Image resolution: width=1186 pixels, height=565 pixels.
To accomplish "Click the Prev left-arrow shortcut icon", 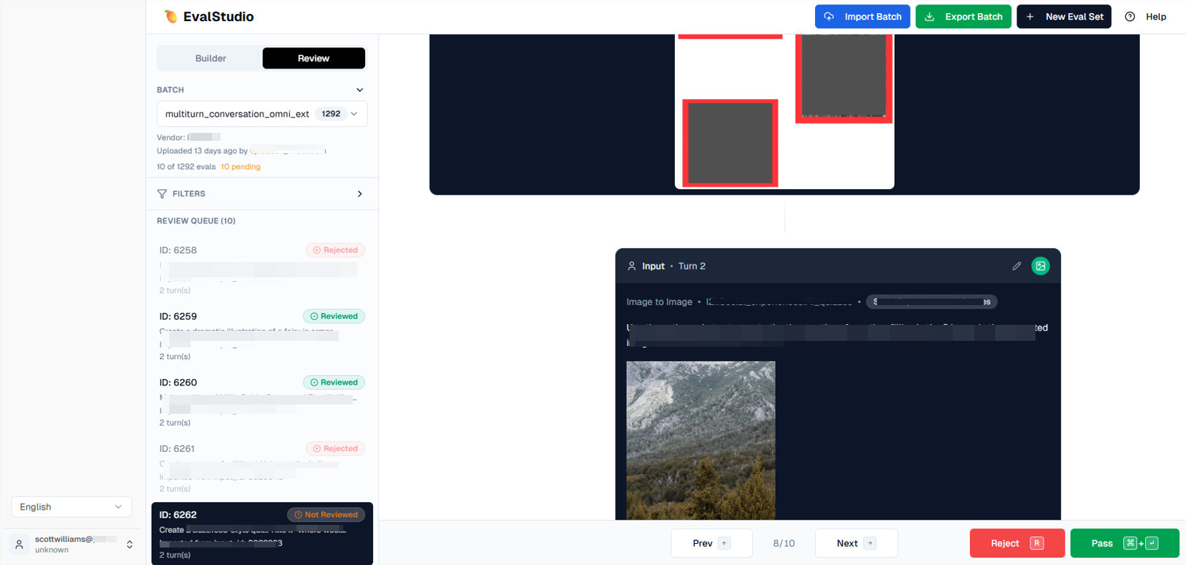I will [x=724, y=543].
